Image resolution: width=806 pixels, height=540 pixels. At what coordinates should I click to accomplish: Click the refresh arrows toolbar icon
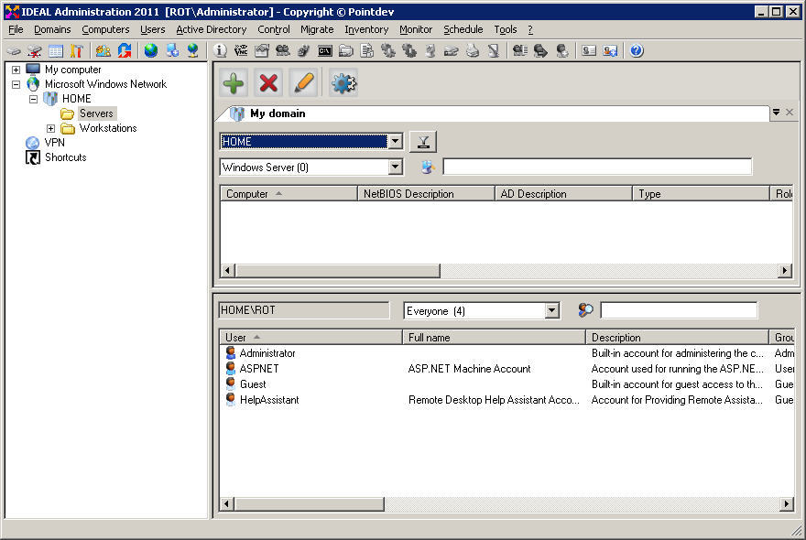pyautogui.click(x=125, y=50)
